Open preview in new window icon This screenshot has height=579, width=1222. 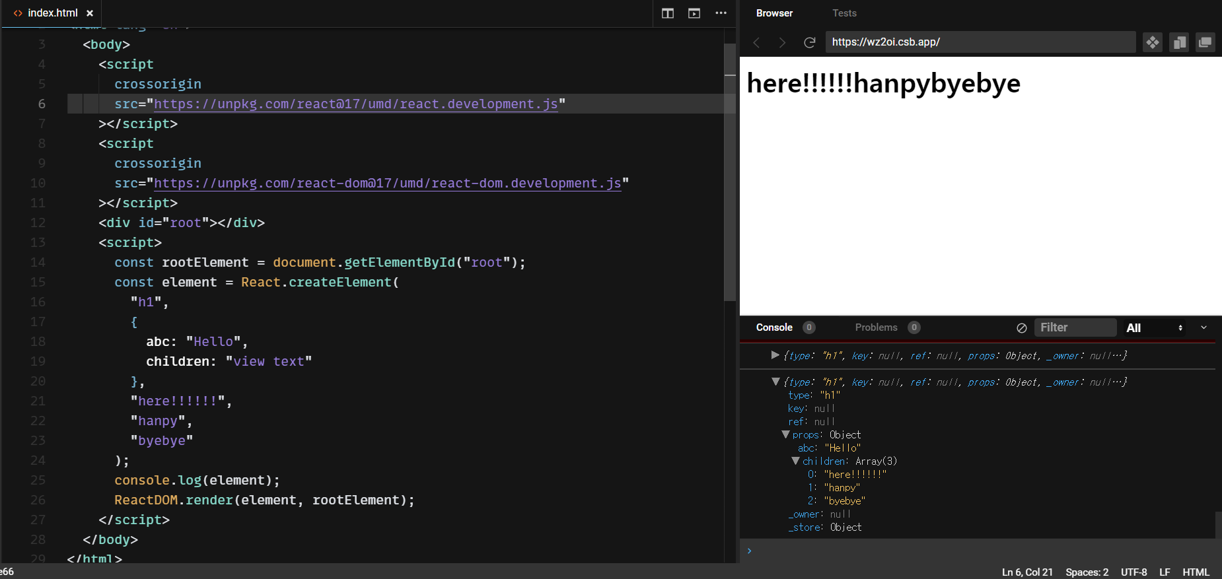1205,42
